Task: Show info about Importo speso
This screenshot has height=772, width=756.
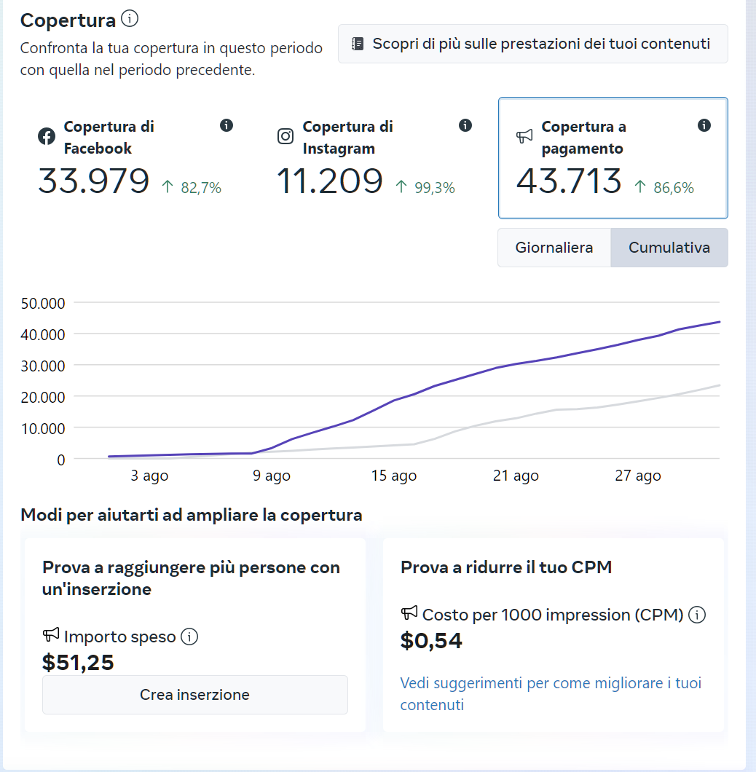Action: (x=189, y=637)
